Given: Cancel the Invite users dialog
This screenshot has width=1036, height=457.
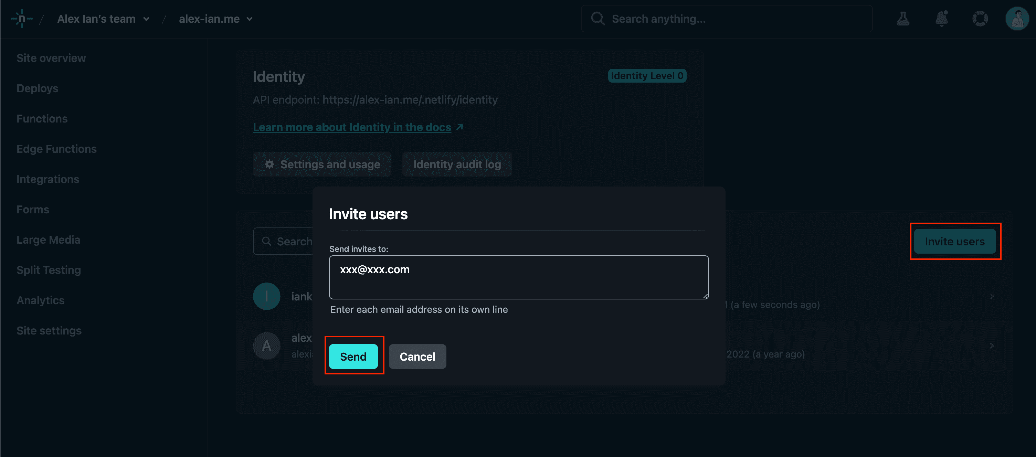Looking at the screenshot, I should coord(417,357).
